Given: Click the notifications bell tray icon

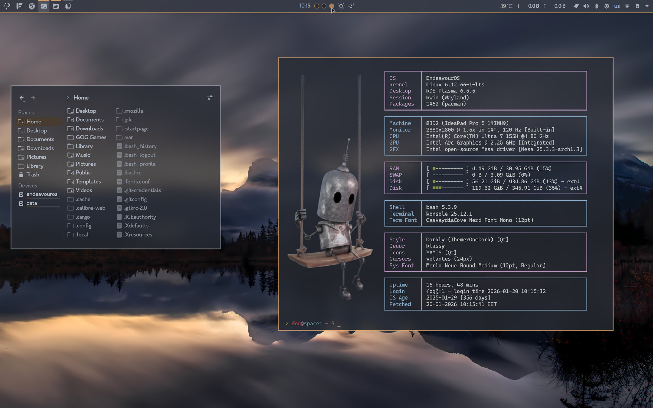Looking at the screenshot, I should [576, 6].
